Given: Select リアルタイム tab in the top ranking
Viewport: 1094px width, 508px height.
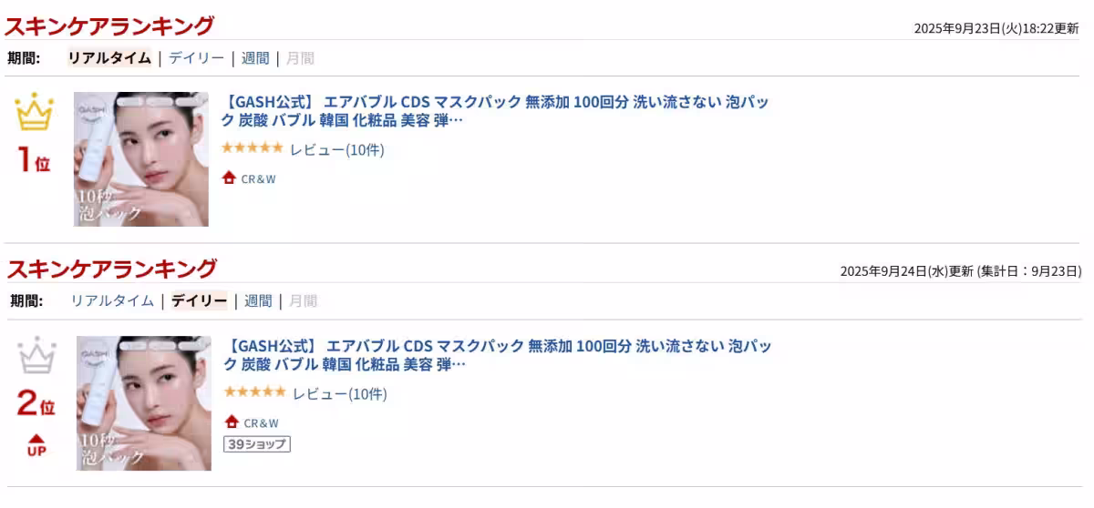Looking at the screenshot, I should point(109,58).
